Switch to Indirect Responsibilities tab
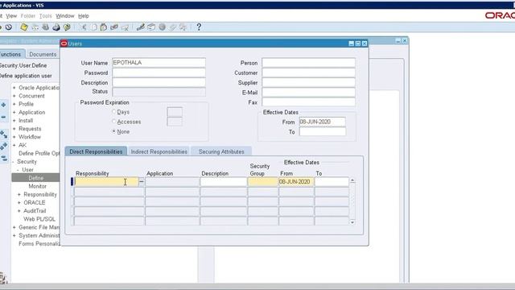 [x=159, y=151]
